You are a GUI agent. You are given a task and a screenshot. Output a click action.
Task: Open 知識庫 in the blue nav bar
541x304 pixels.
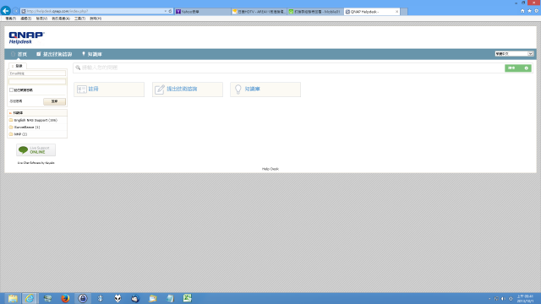(x=92, y=54)
